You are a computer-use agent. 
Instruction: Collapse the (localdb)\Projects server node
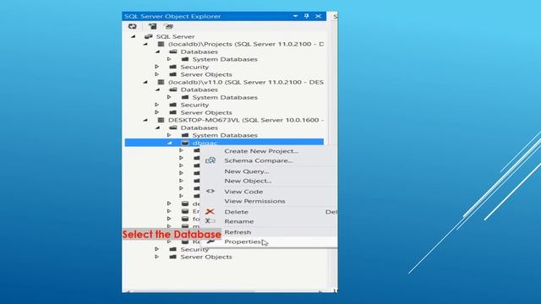(145, 44)
